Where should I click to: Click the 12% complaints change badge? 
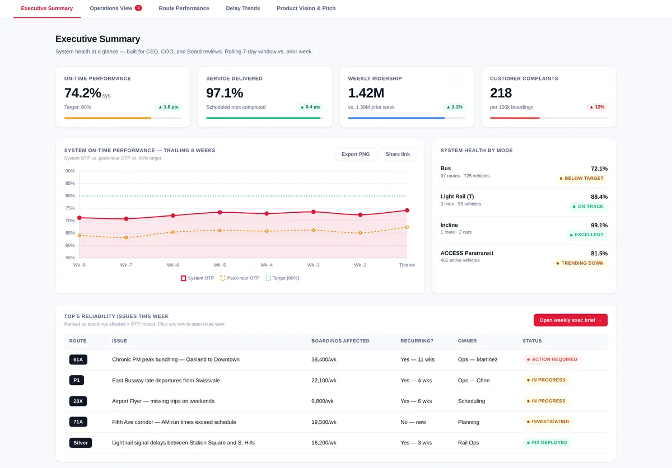(x=596, y=107)
